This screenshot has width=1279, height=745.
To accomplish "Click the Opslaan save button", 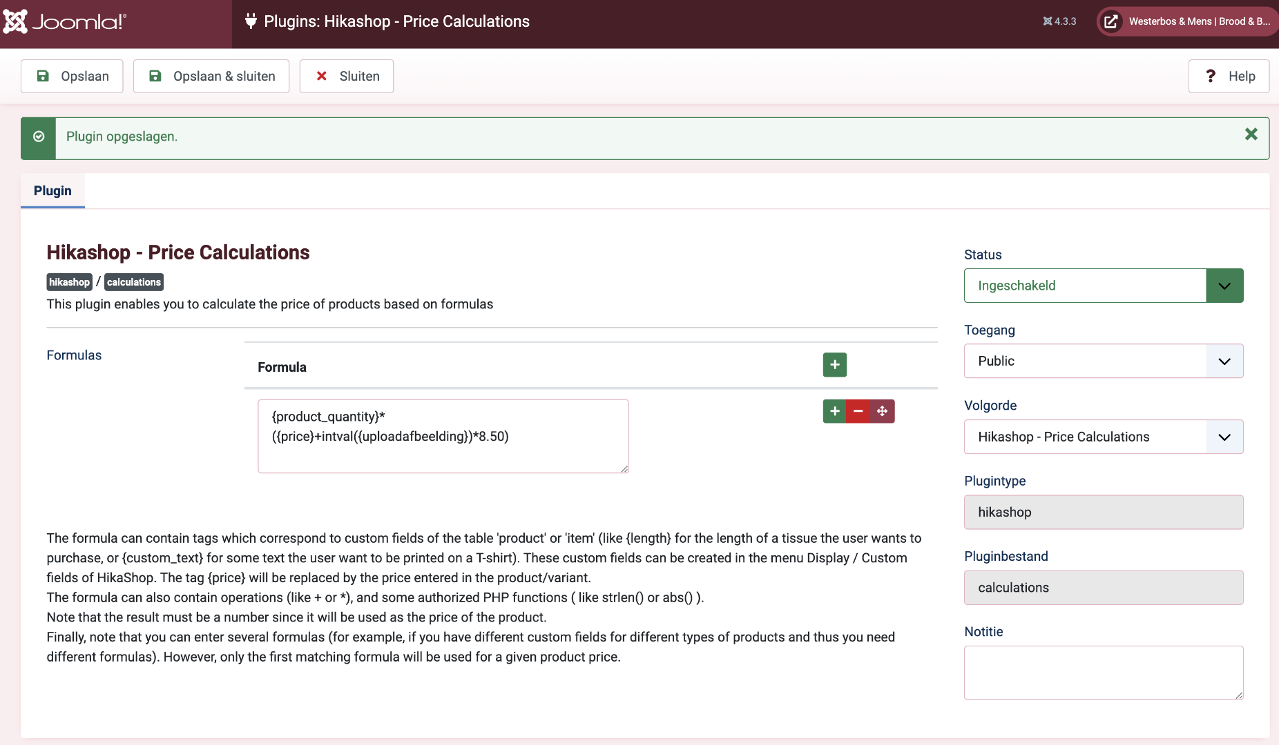I will pyautogui.click(x=72, y=76).
